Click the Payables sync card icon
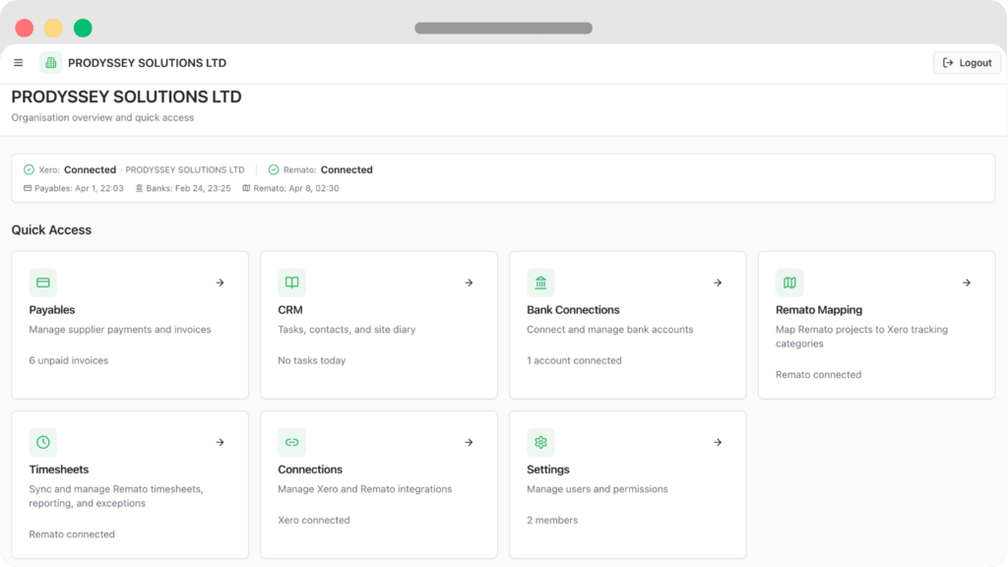This screenshot has width=1008, height=567. pos(27,188)
